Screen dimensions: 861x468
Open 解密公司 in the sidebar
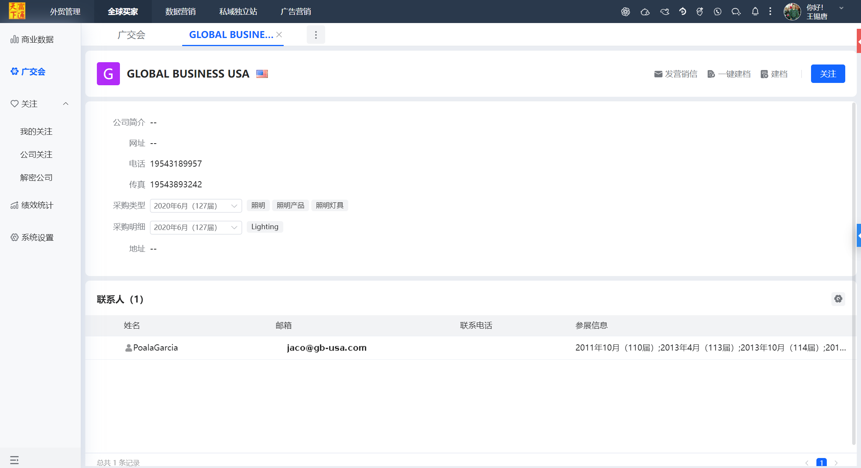click(36, 178)
